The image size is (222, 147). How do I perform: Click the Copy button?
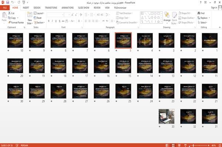pos(12,18)
